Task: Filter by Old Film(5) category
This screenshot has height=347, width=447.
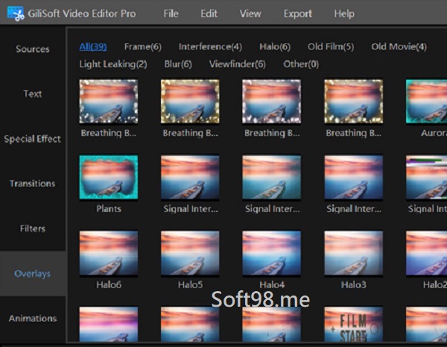Action: pos(330,47)
